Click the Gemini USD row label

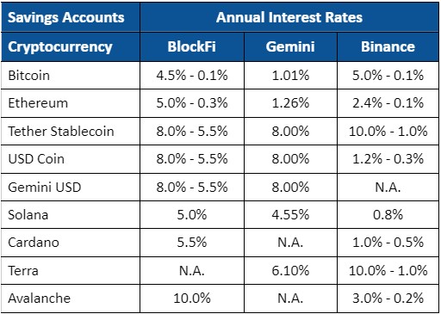[45, 188]
